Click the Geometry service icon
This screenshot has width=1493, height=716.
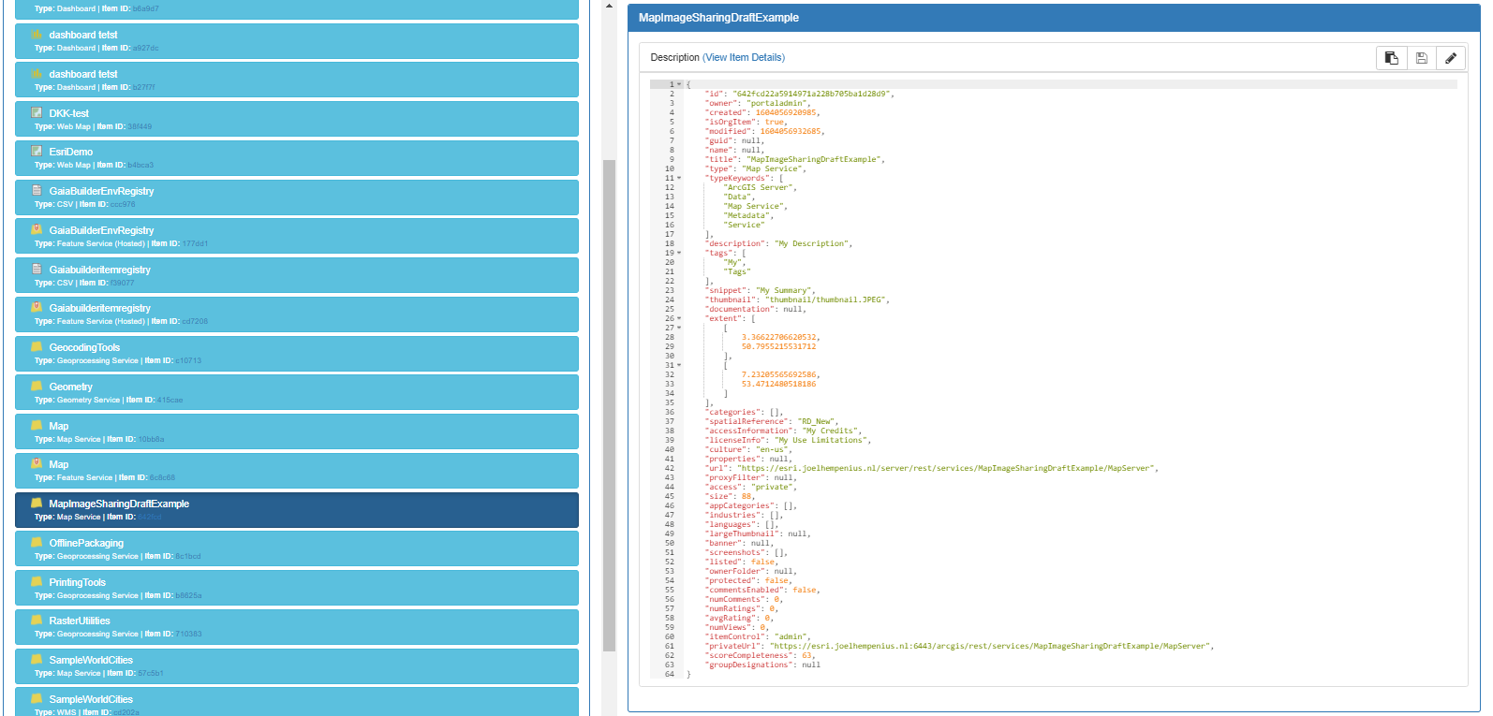(x=37, y=386)
